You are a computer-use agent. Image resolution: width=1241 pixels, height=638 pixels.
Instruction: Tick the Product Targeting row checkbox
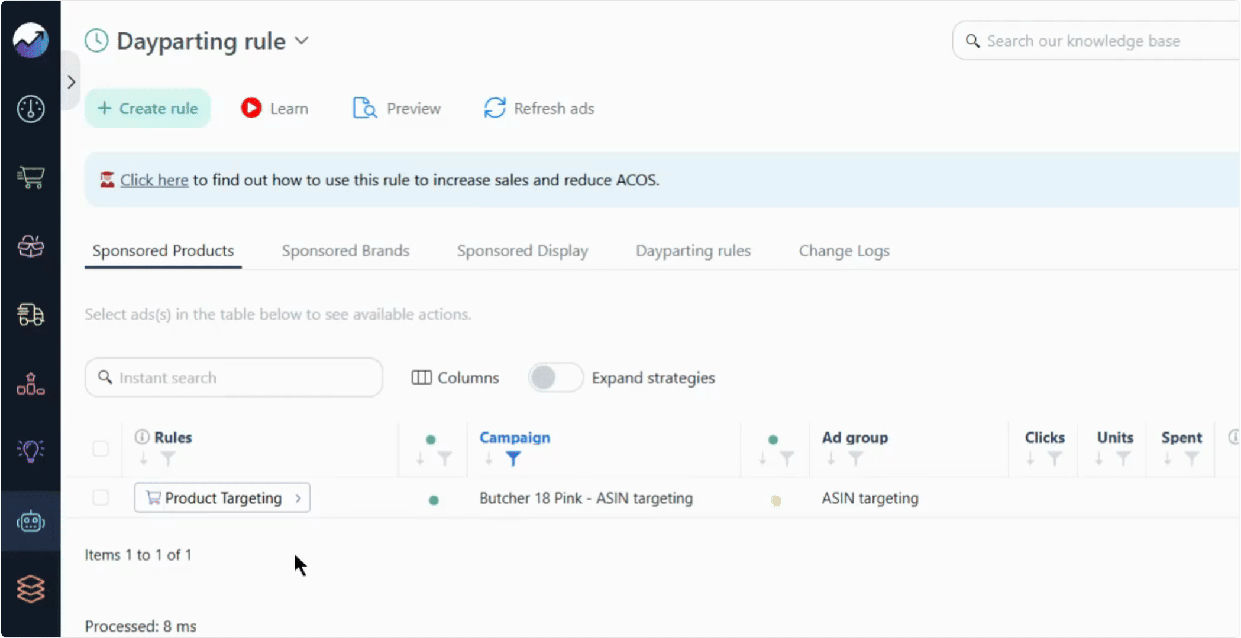(x=101, y=498)
